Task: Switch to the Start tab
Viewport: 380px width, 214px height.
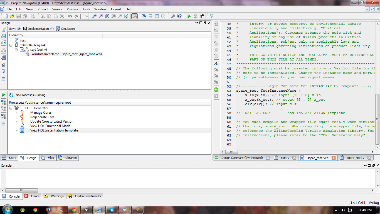Action: click(x=9, y=158)
